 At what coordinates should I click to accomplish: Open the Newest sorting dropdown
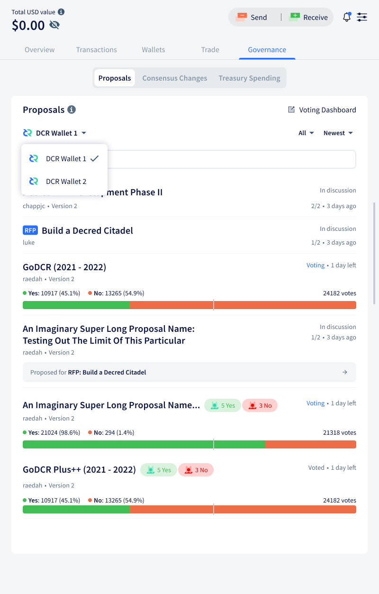(x=338, y=133)
